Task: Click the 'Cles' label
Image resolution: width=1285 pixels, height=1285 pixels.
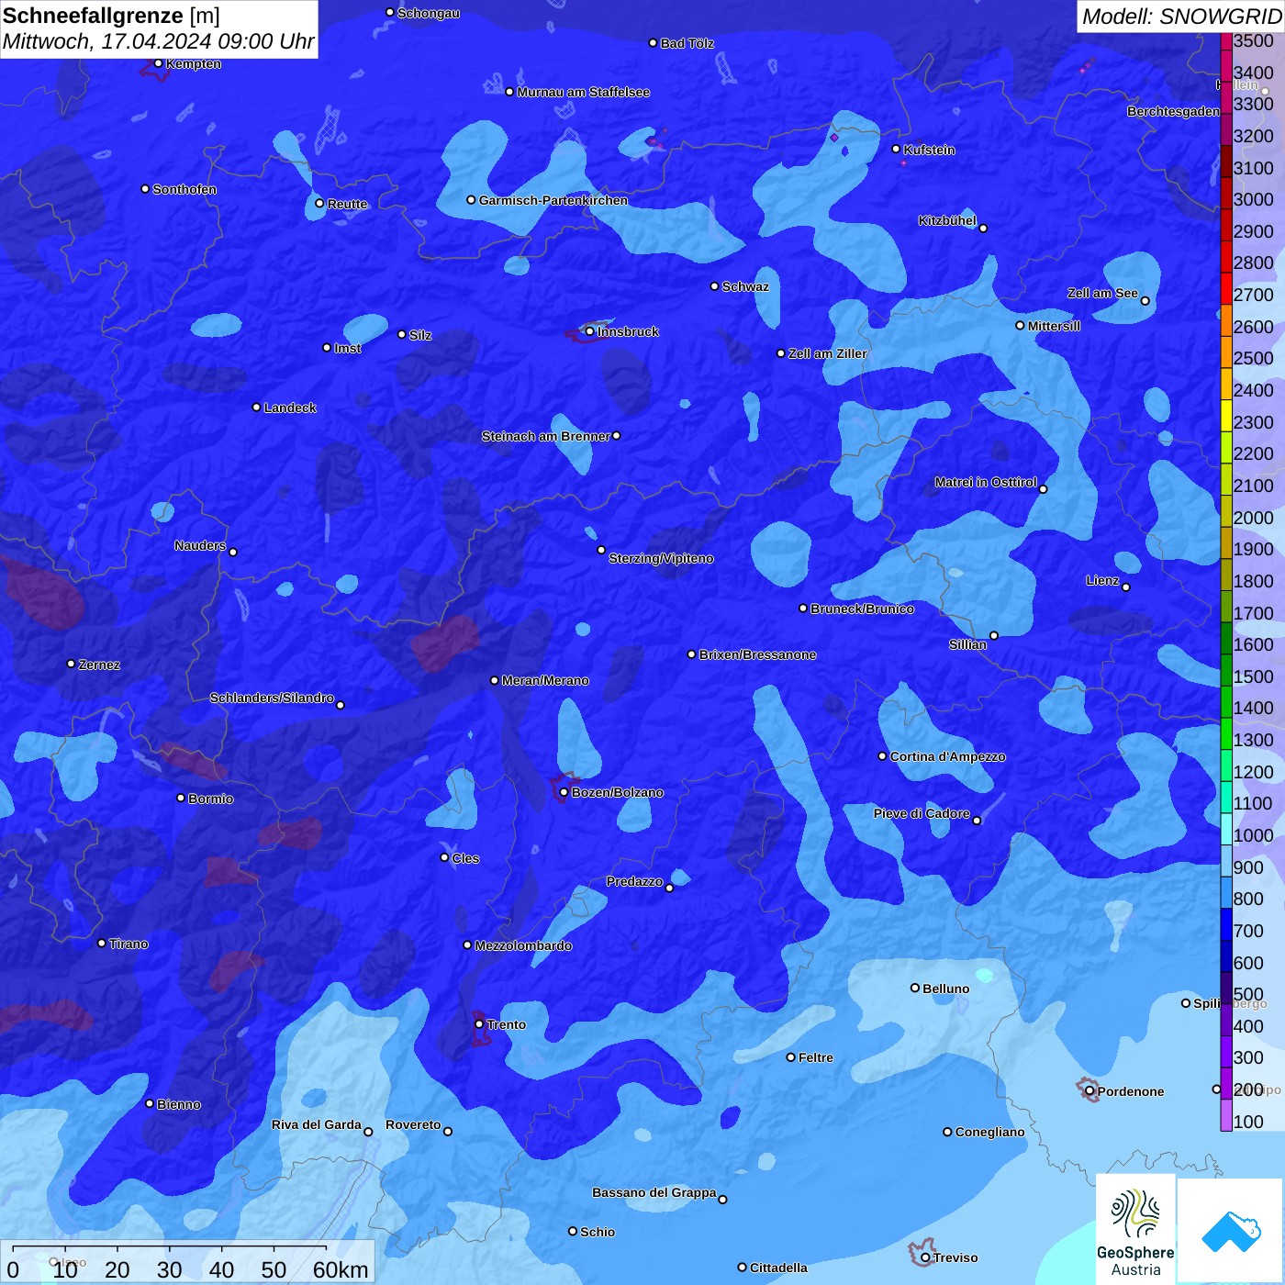Action: tap(465, 858)
